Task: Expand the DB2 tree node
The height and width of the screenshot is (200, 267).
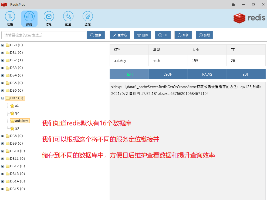Action: point(2,60)
